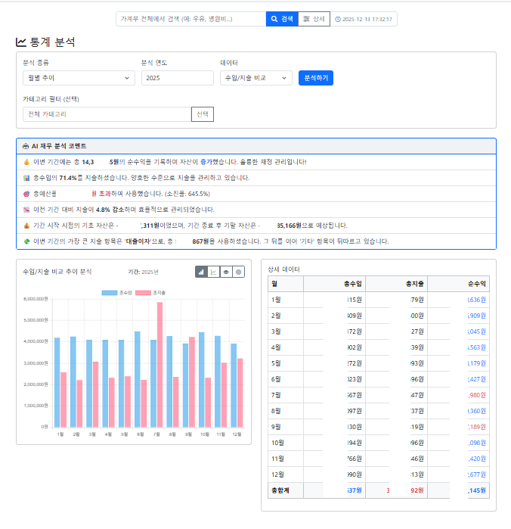511x529 pixels.
Task: Click the green emoji in the 대출이자 comment row
Action: pyautogui.click(x=26, y=241)
